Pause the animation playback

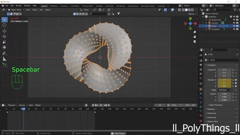point(101,105)
